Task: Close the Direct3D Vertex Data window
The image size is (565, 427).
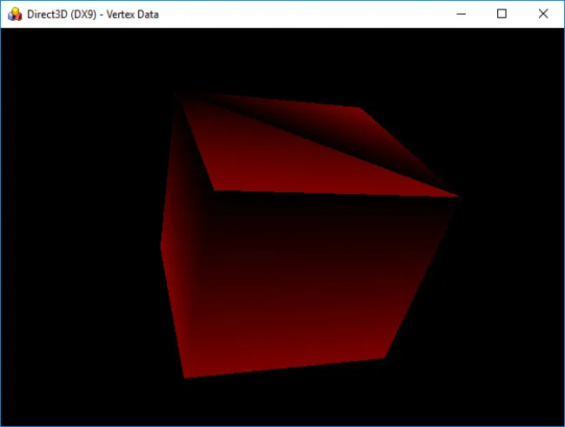Action: point(543,14)
